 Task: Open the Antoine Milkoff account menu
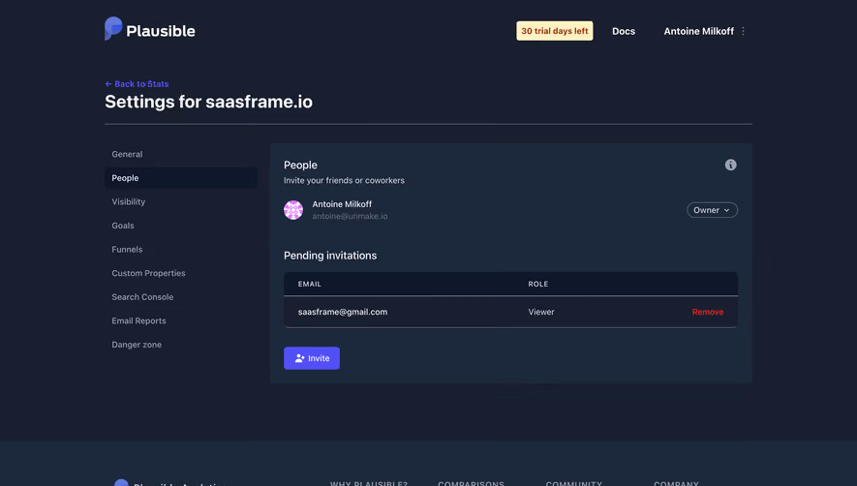coord(698,31)
